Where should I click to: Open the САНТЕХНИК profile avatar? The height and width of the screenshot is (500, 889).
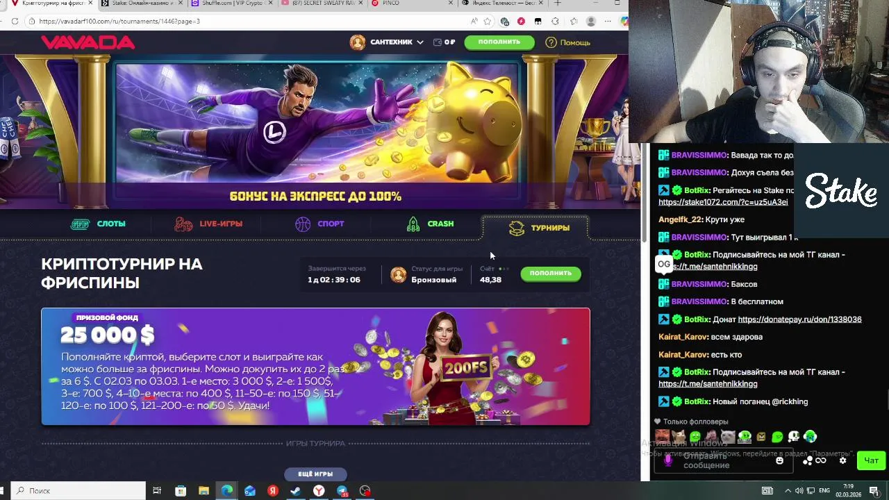click(358, 42)
